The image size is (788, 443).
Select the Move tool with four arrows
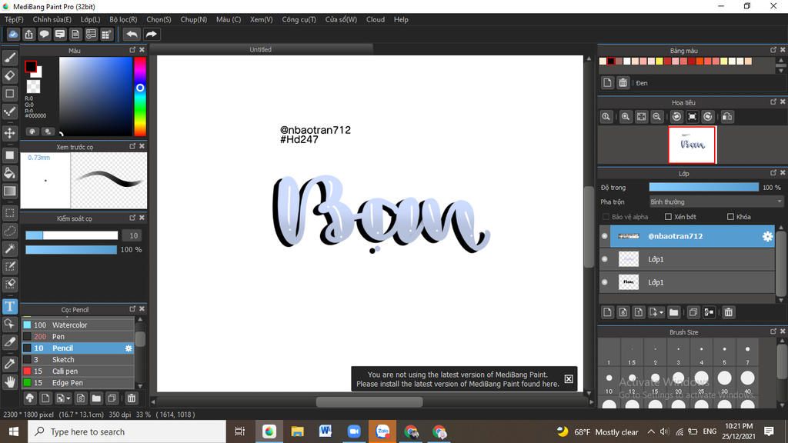9,133
